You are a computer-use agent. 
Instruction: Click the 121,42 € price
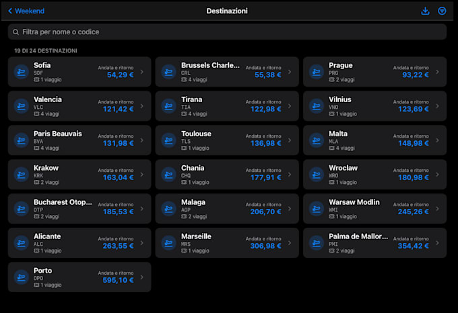(x=119, y=109)
